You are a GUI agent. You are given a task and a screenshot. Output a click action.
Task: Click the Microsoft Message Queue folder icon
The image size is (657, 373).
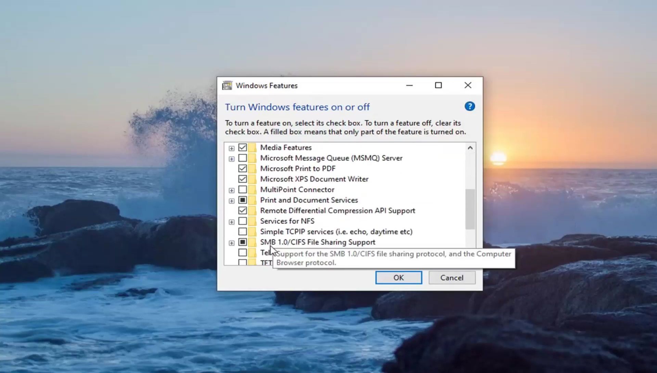(x=252, y=158)
